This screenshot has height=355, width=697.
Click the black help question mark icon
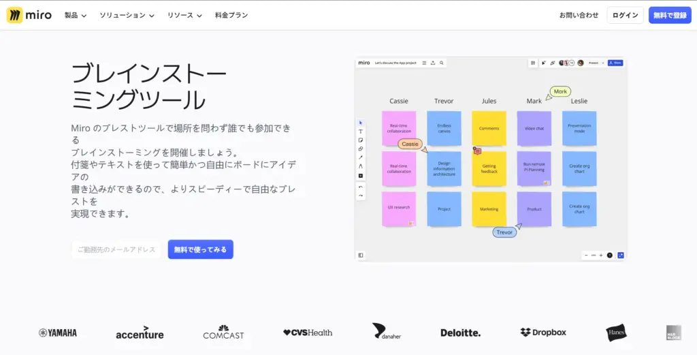click(610, 256)
